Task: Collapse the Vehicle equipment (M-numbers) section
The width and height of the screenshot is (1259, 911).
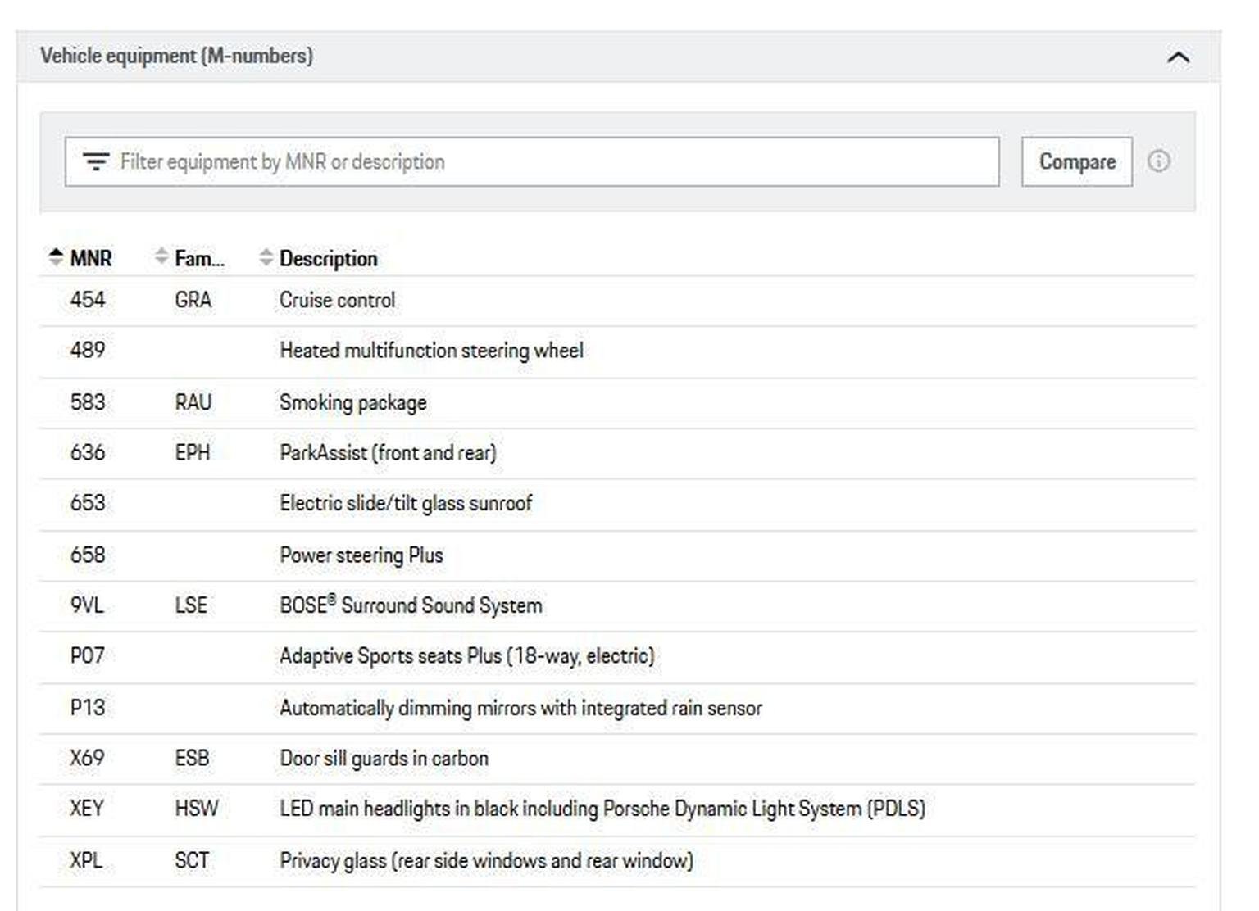Action: click(x=1178, y=57)
